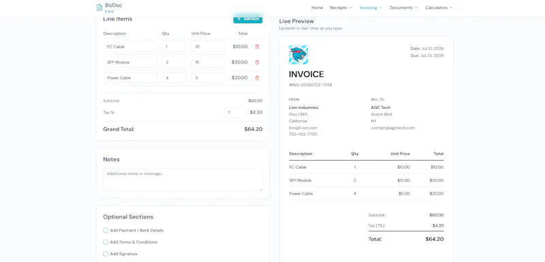Expand the Calculators dropdown chevron
The height and width of the screenshot is (262, 545).
click(x=451, y=7)
